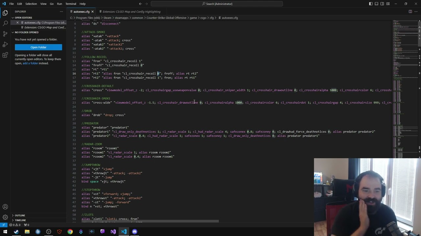Screen dimensions: 421x236
Task: Open OBS Studio from the taskbar
Action: 49,232
